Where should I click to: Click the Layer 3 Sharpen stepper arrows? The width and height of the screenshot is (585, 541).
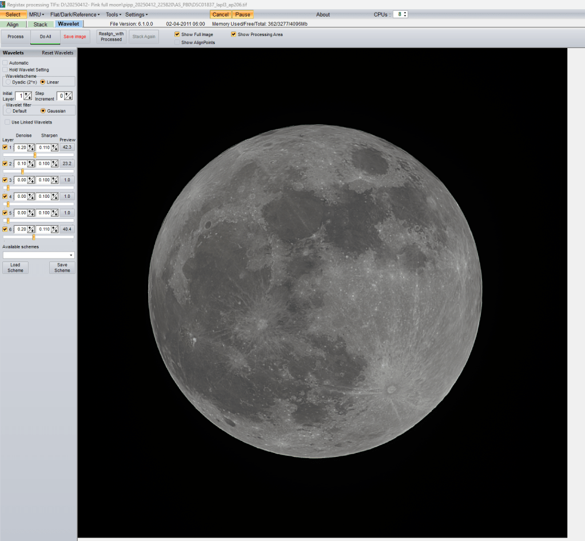(x=54, y=180)
